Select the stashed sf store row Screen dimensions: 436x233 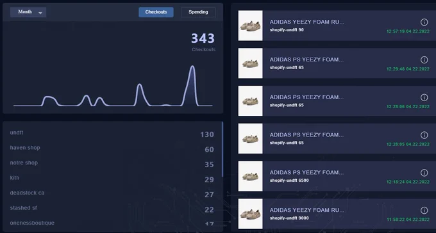coord(112,208)
